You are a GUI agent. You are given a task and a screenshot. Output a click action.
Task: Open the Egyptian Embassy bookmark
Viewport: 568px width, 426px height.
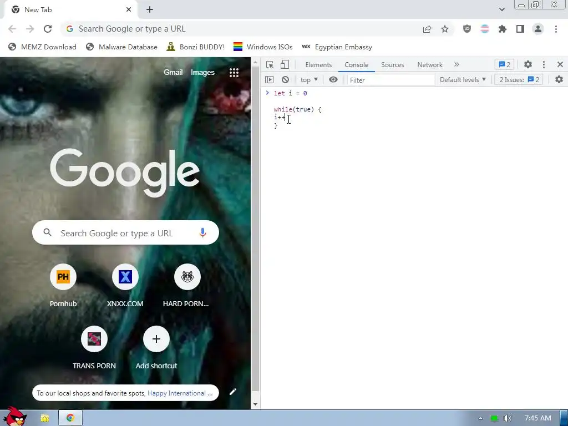click(337, 47)
